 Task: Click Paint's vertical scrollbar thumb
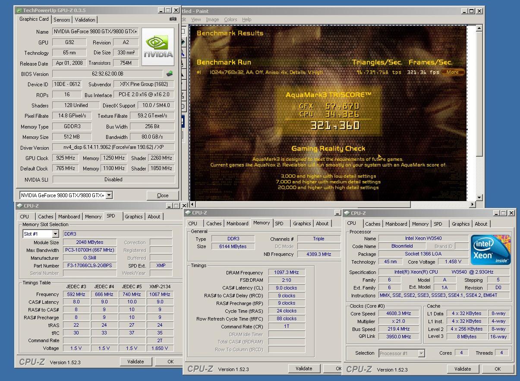click(479, 94)
